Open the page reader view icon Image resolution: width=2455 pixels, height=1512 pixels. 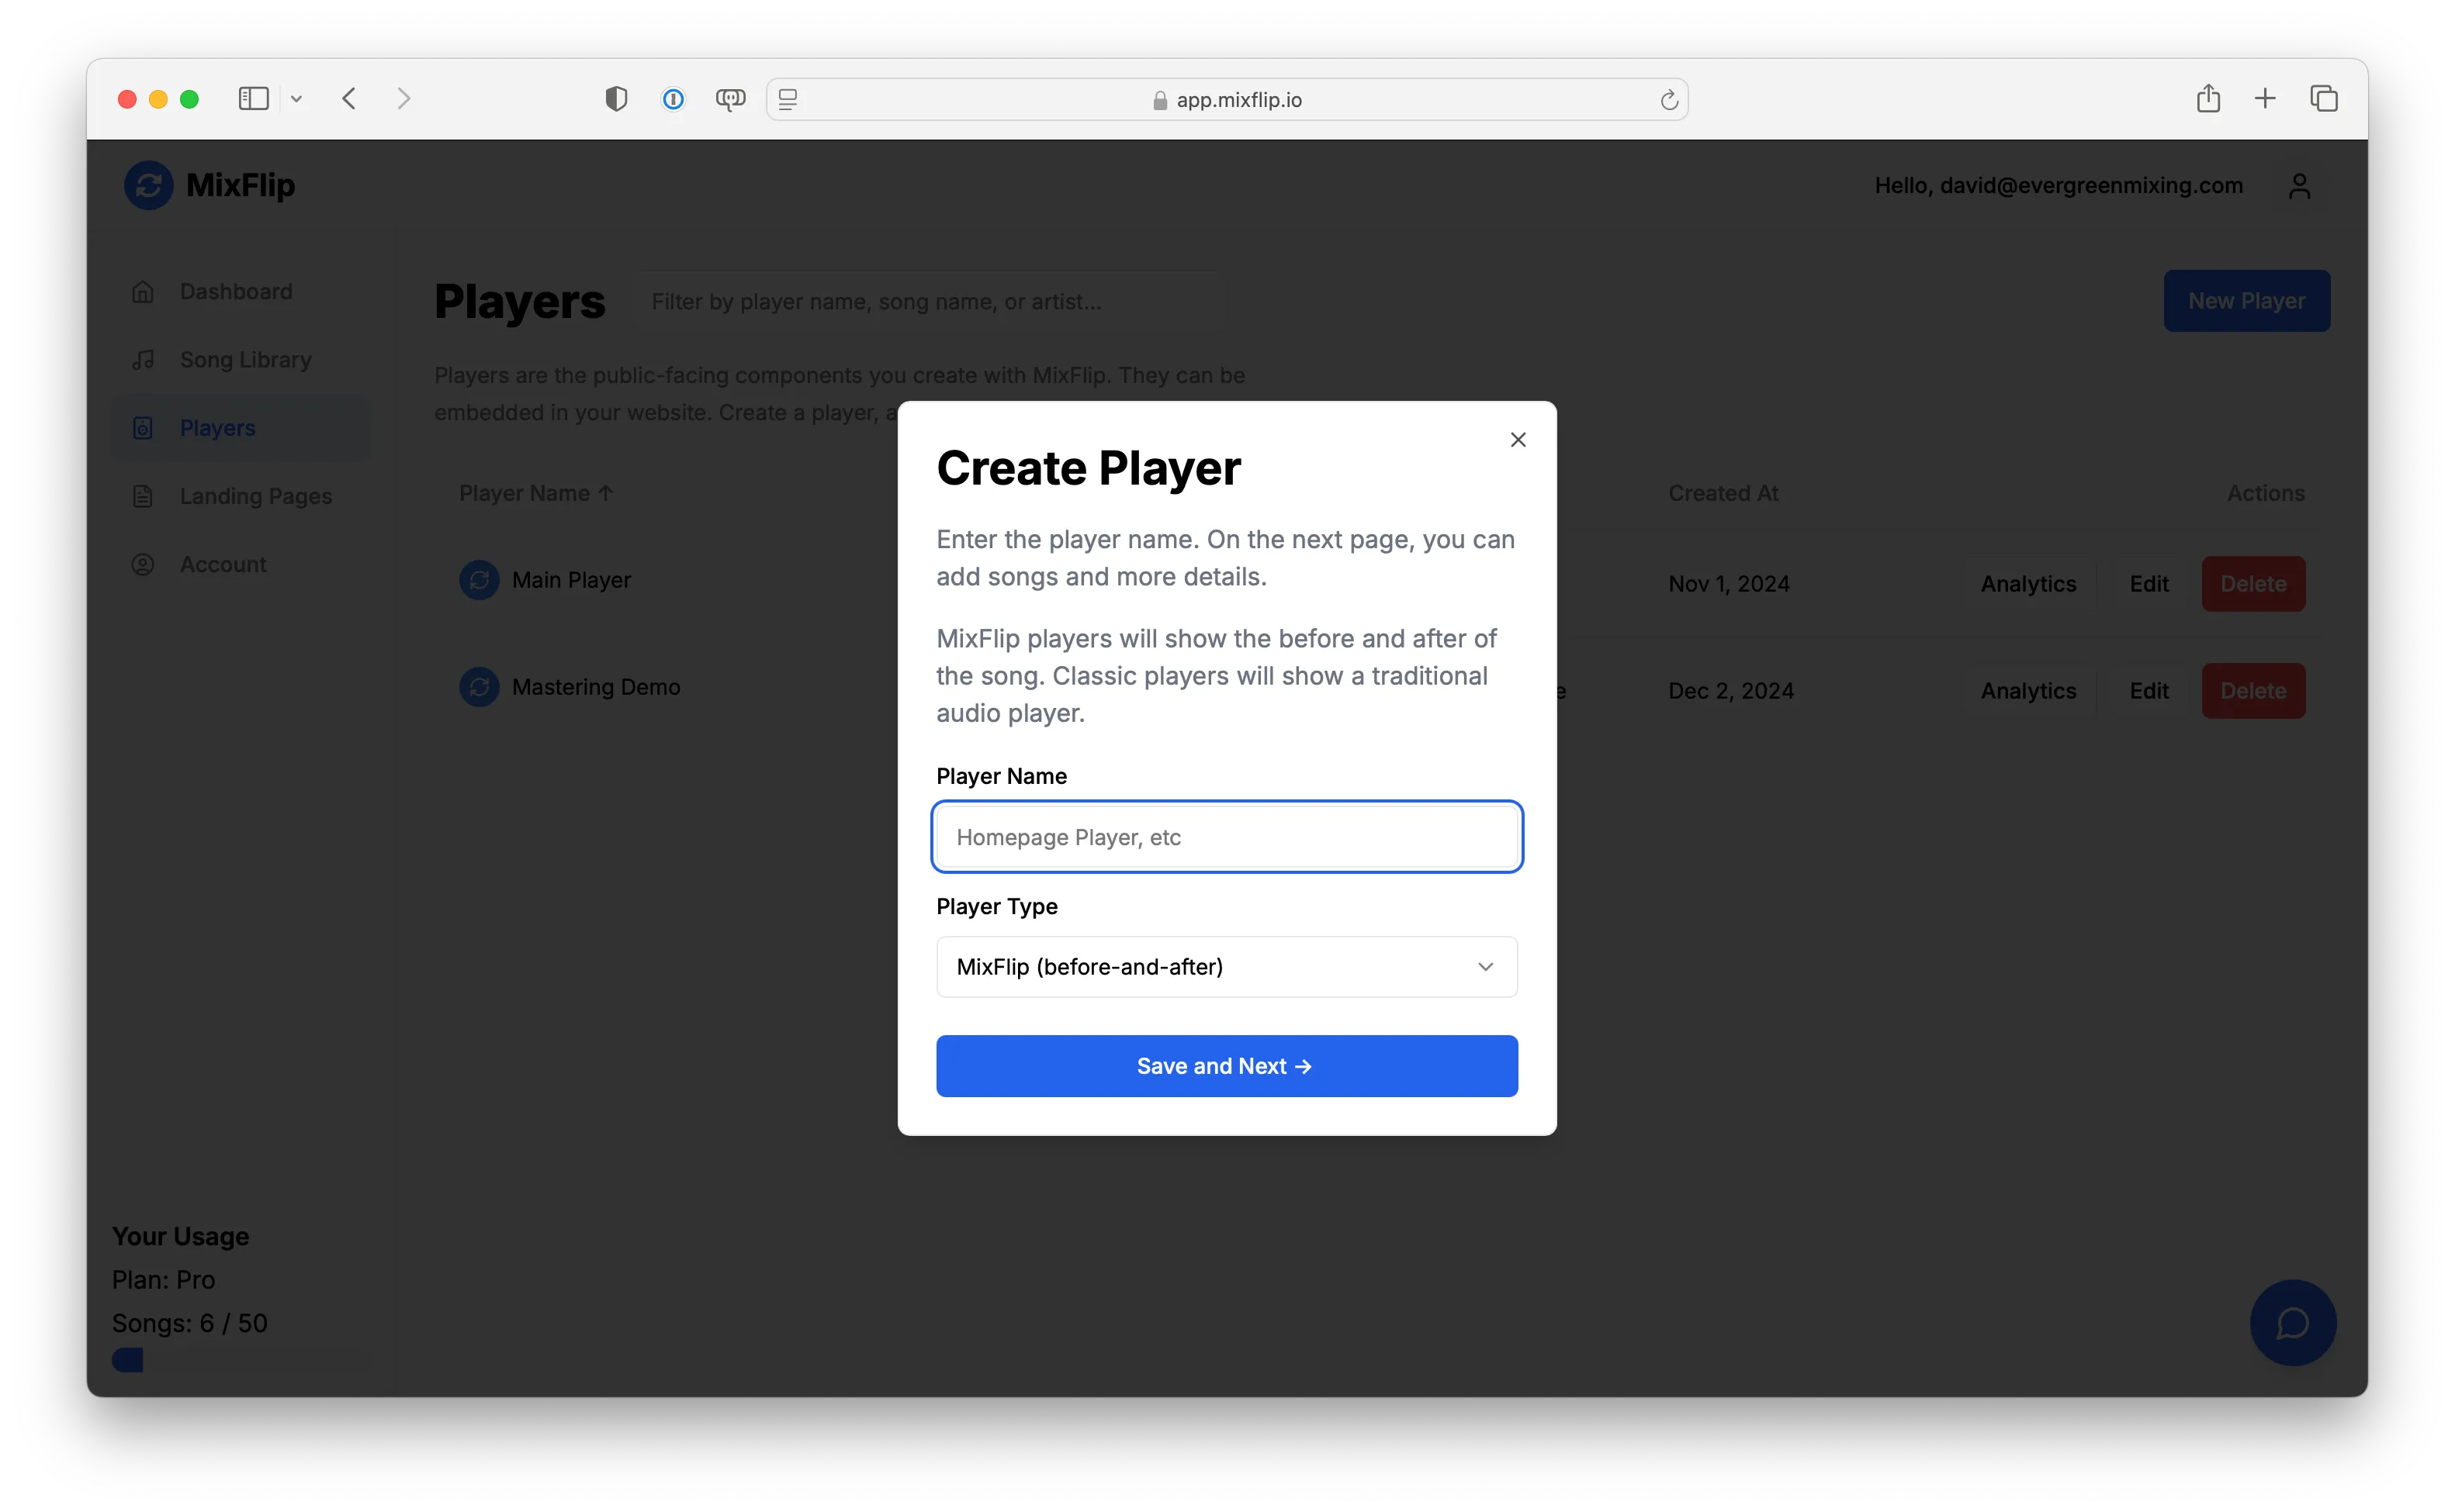click(788, 99)
